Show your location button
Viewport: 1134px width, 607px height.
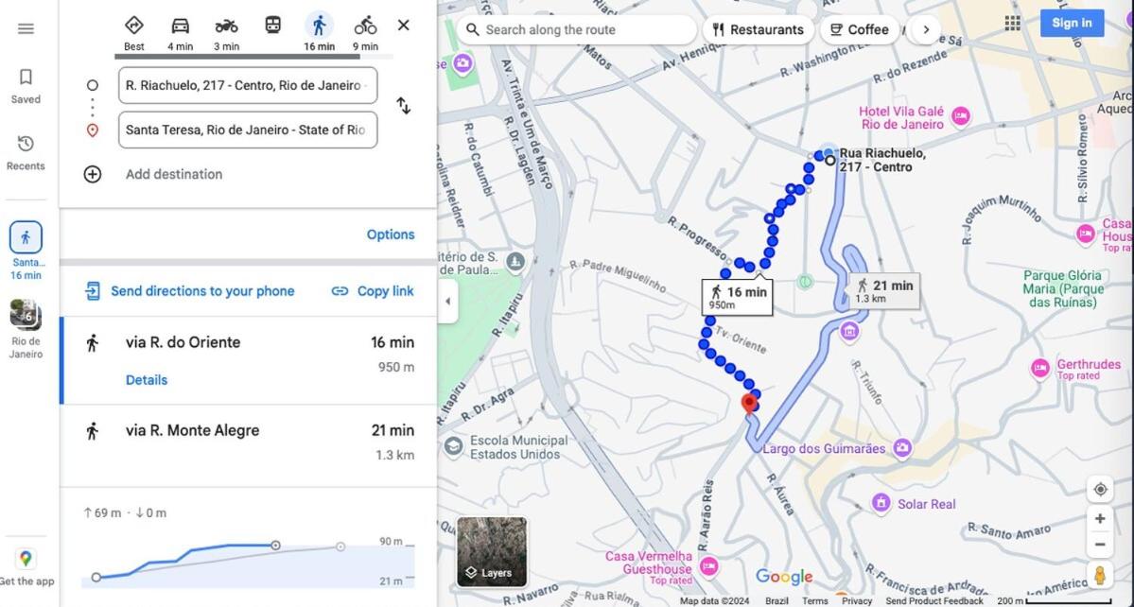[x=1100, y=489]
